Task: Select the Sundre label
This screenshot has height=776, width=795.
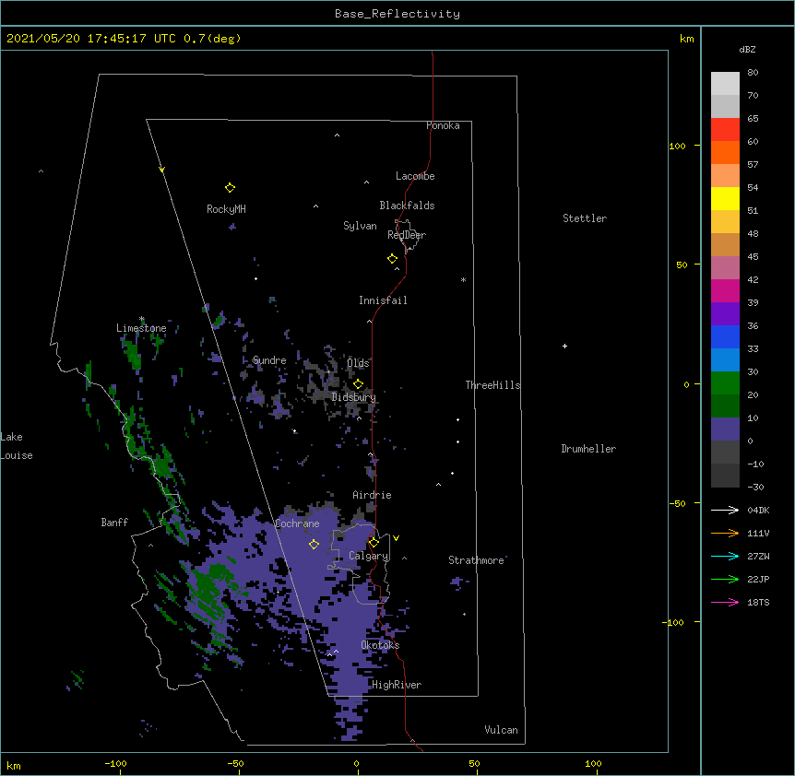Action: [269, 360]
